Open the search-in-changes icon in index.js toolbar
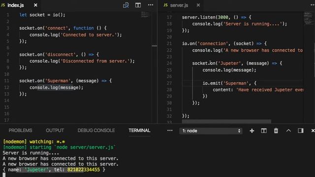The height and width of the screenshot is (177, 315). (x=126, y=5)
